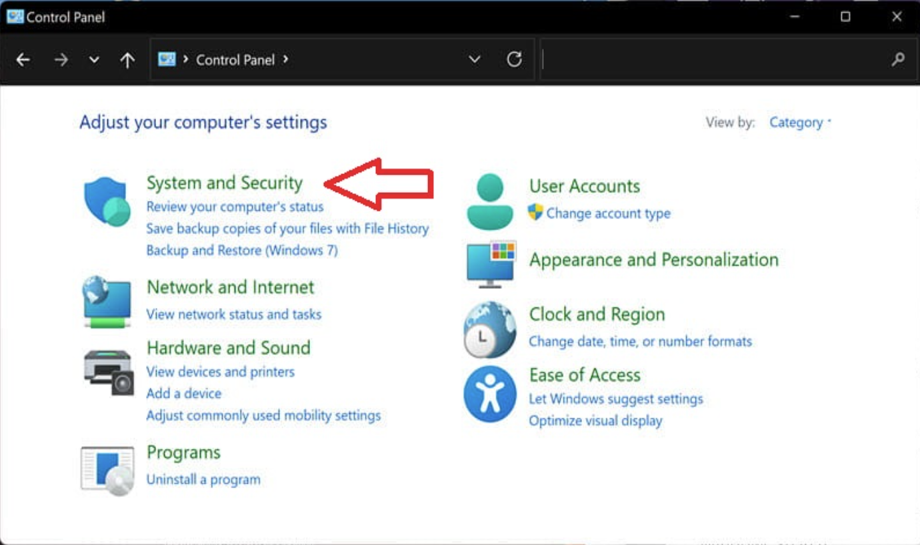Open the Hardware and Sound printer icon
Viewport: 920px width, 545px height.
[108, 372]
